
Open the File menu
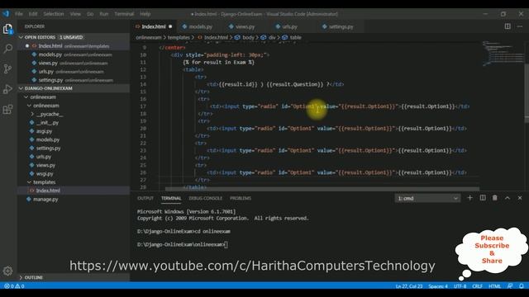[x=19, y=14]
